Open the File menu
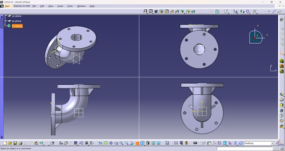 coord(34,6)
